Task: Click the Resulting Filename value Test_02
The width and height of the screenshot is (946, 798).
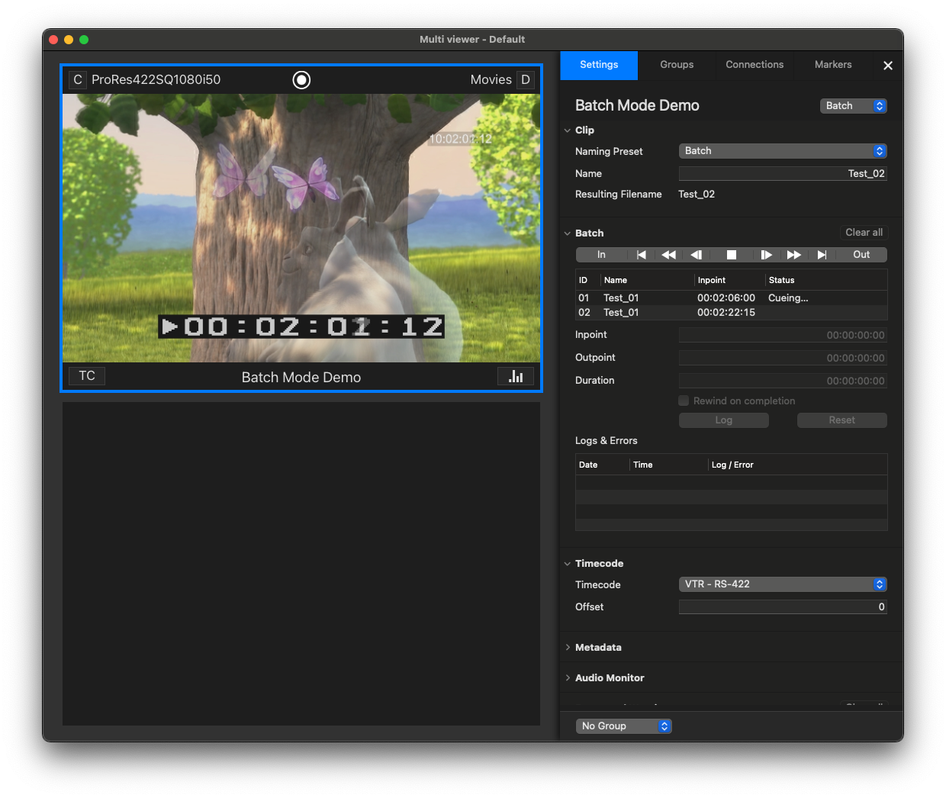Action: click(x=697, y=195)
